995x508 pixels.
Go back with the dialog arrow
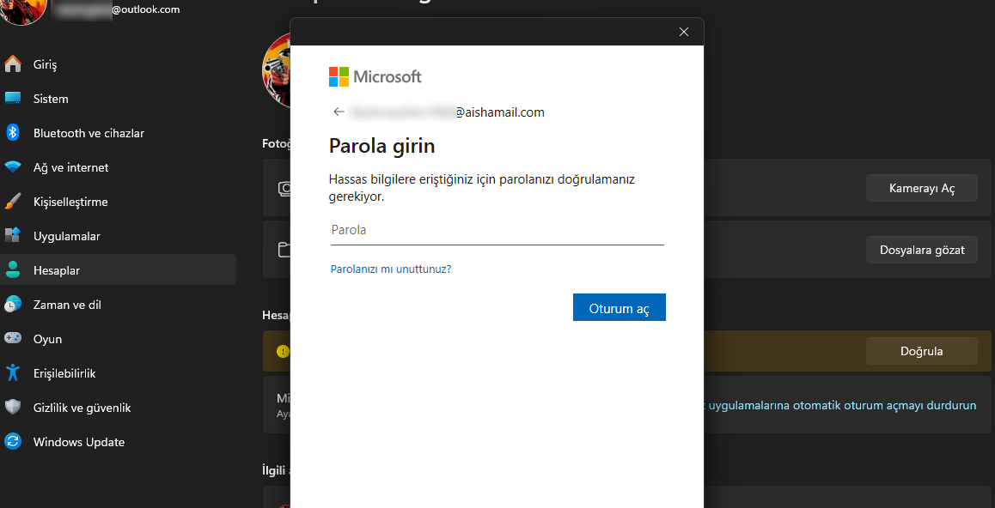[x=339, y=112]
